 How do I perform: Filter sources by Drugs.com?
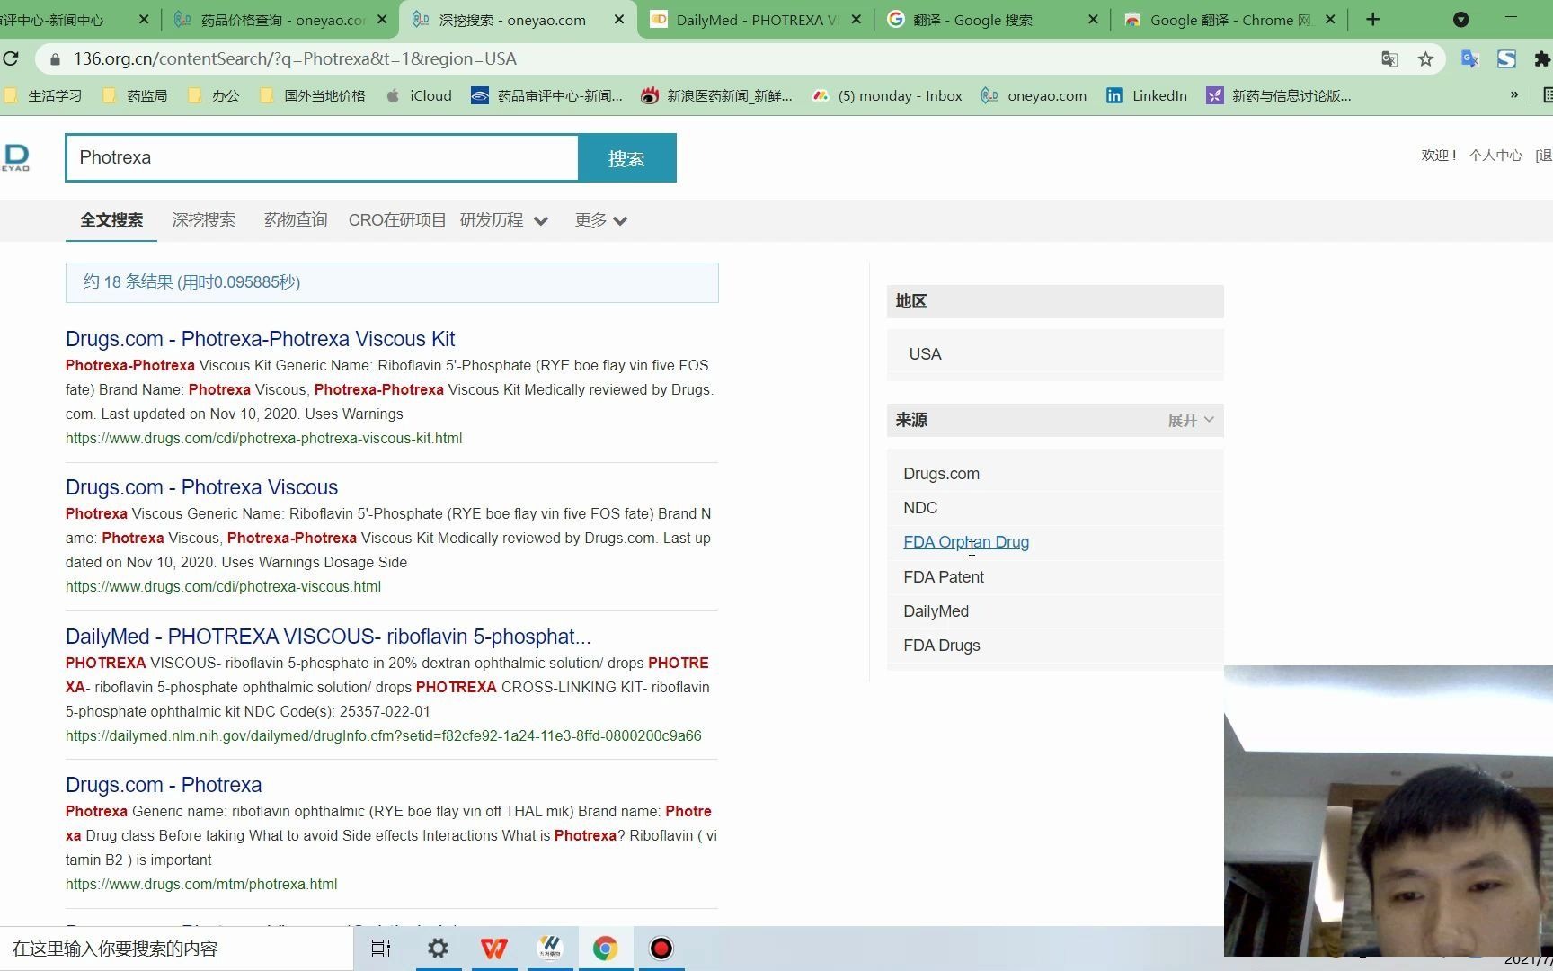941,474
